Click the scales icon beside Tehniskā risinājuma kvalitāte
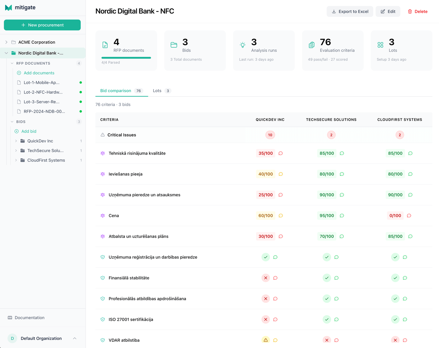The image size is (439, 348). pos(103,153)
